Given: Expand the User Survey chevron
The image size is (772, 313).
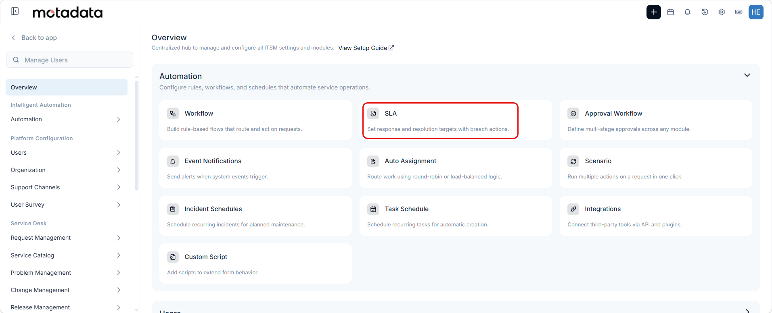Looking at the screenshot, I should (x=119, y=205).
